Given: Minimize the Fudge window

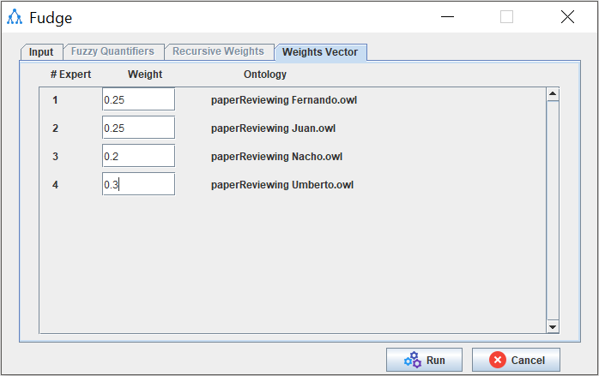Looking at the screenshot, I should [x=446, y=17].
